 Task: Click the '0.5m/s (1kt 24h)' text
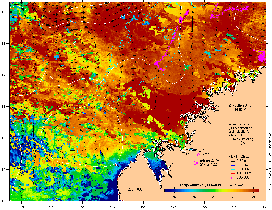click(240, 139)
